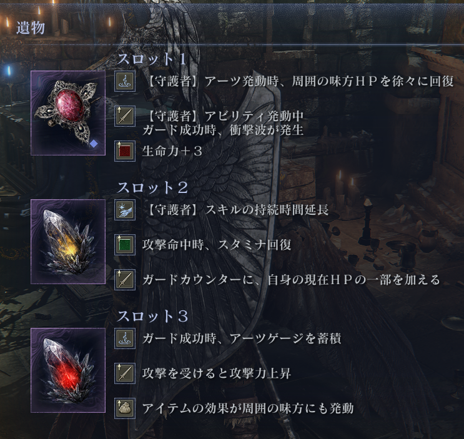Select the red gem relic in Slot 1
Viewport: 464px width, 439px height.
click(68, 113)
